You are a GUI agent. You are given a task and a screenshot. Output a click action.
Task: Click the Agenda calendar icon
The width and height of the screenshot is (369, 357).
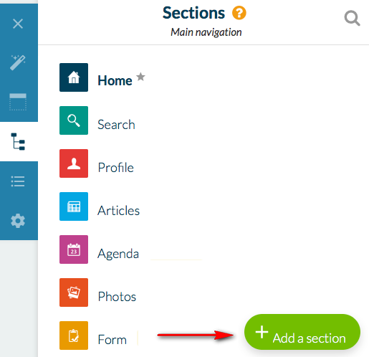pos(74,249)
